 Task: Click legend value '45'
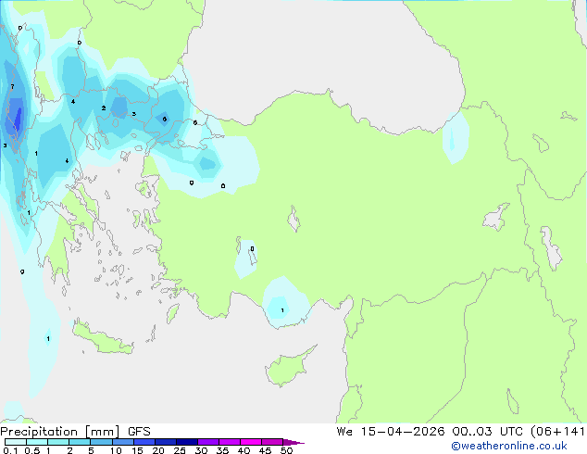(x=265, y=450)
